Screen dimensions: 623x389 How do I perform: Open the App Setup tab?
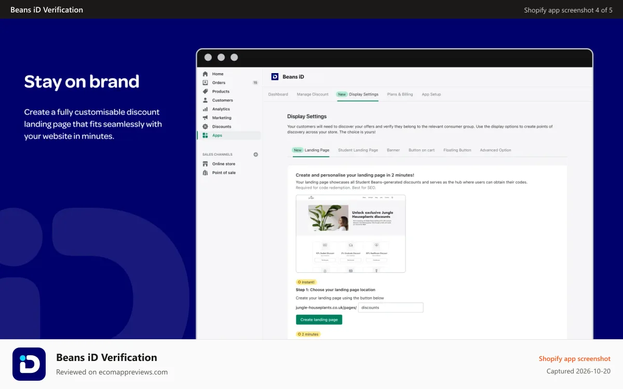(x=431, y=94)
